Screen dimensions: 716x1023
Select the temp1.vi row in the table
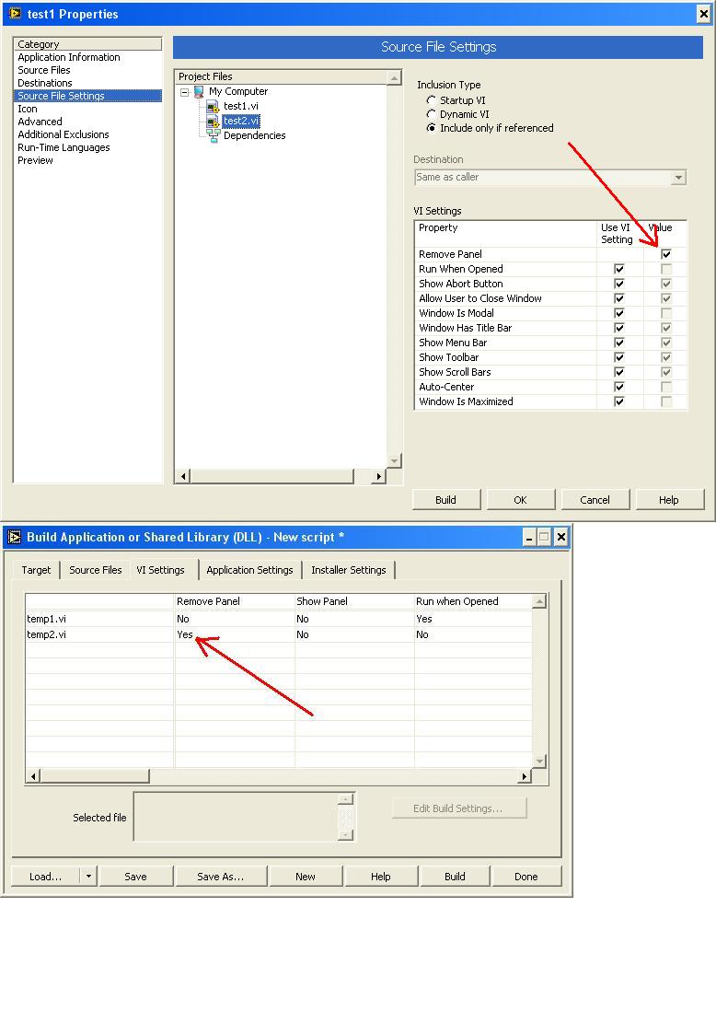coord(279,619)
